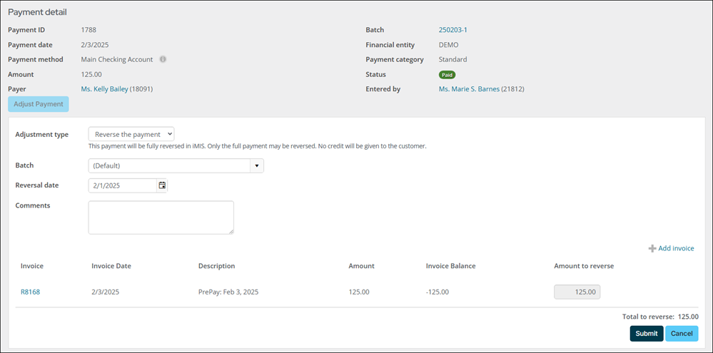Click into the Comments text area

point(161,218)
